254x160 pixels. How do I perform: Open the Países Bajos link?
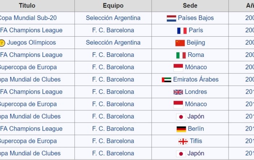pyautogui.click(x=196, y=18)
